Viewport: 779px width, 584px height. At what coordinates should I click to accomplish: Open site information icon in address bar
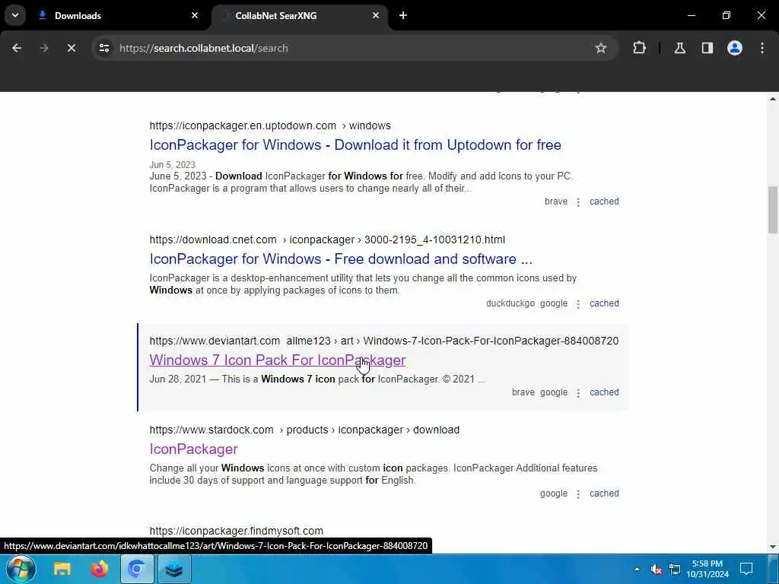[x=104, y=48]
